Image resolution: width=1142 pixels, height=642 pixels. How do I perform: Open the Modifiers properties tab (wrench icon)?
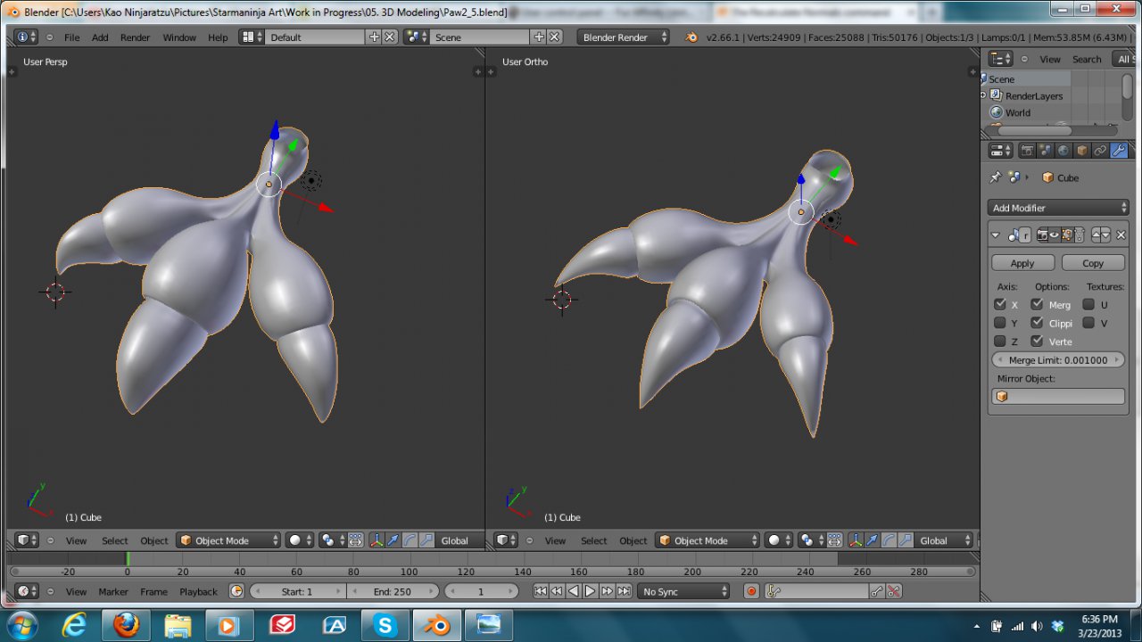[1118, 151]
